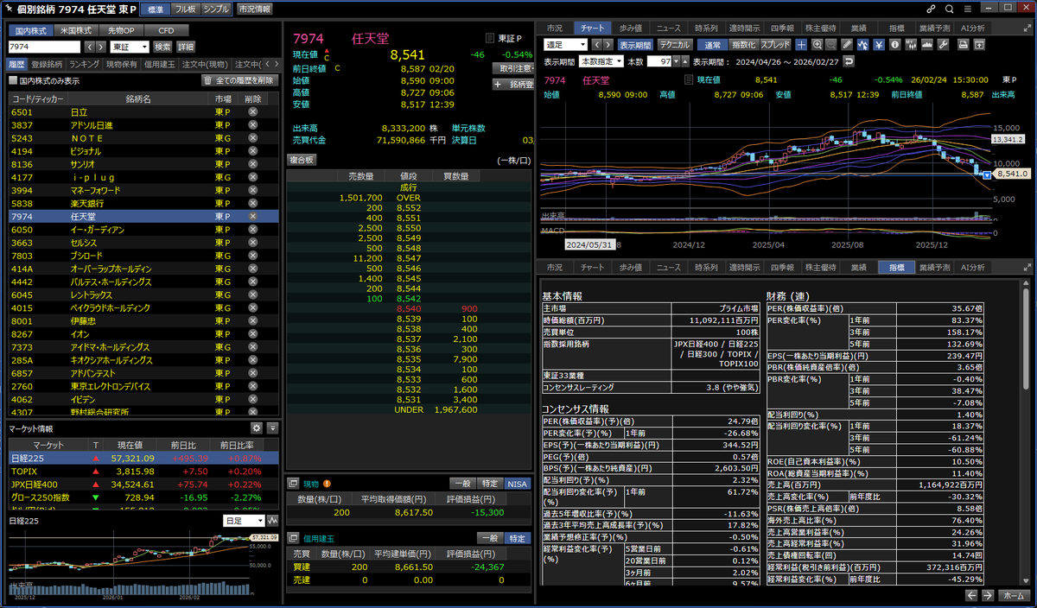Open the 現物保有 tab

122,64
